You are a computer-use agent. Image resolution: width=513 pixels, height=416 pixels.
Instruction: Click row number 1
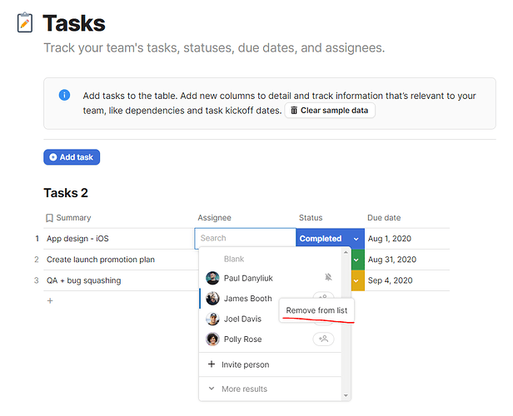click(x=37, y=239)
